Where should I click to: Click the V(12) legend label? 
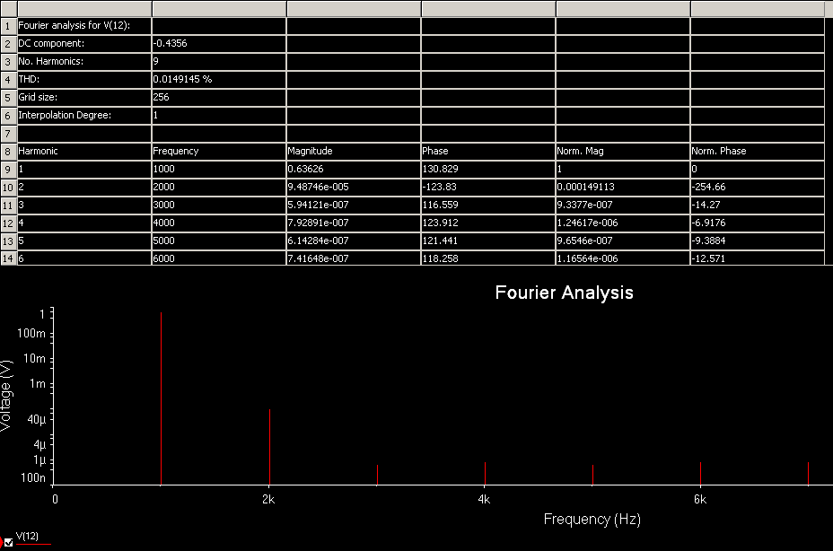27,536
